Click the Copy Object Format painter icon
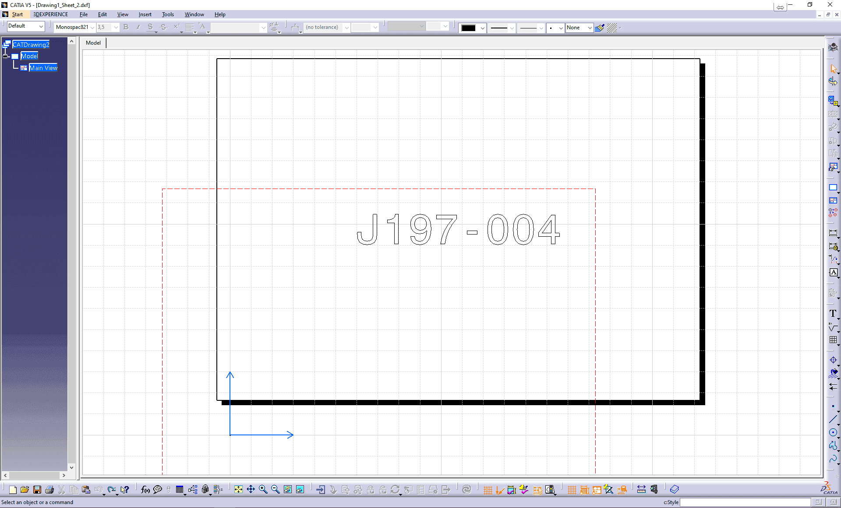 coord(600,28)
